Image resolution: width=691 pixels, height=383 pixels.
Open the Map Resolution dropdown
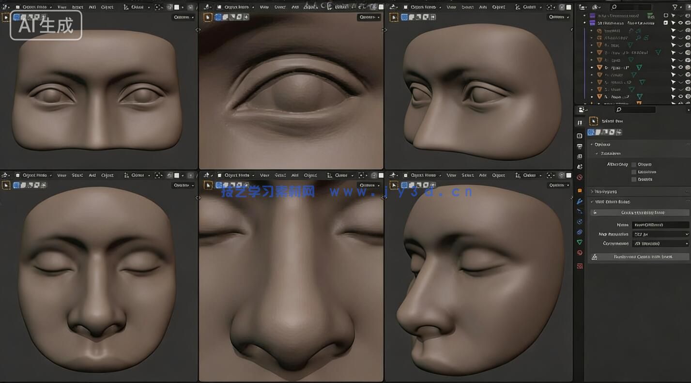coord(661,234)
